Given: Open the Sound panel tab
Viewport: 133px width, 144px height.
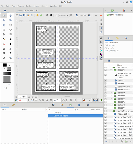Looking at the screenshot, I should [87, 105].
